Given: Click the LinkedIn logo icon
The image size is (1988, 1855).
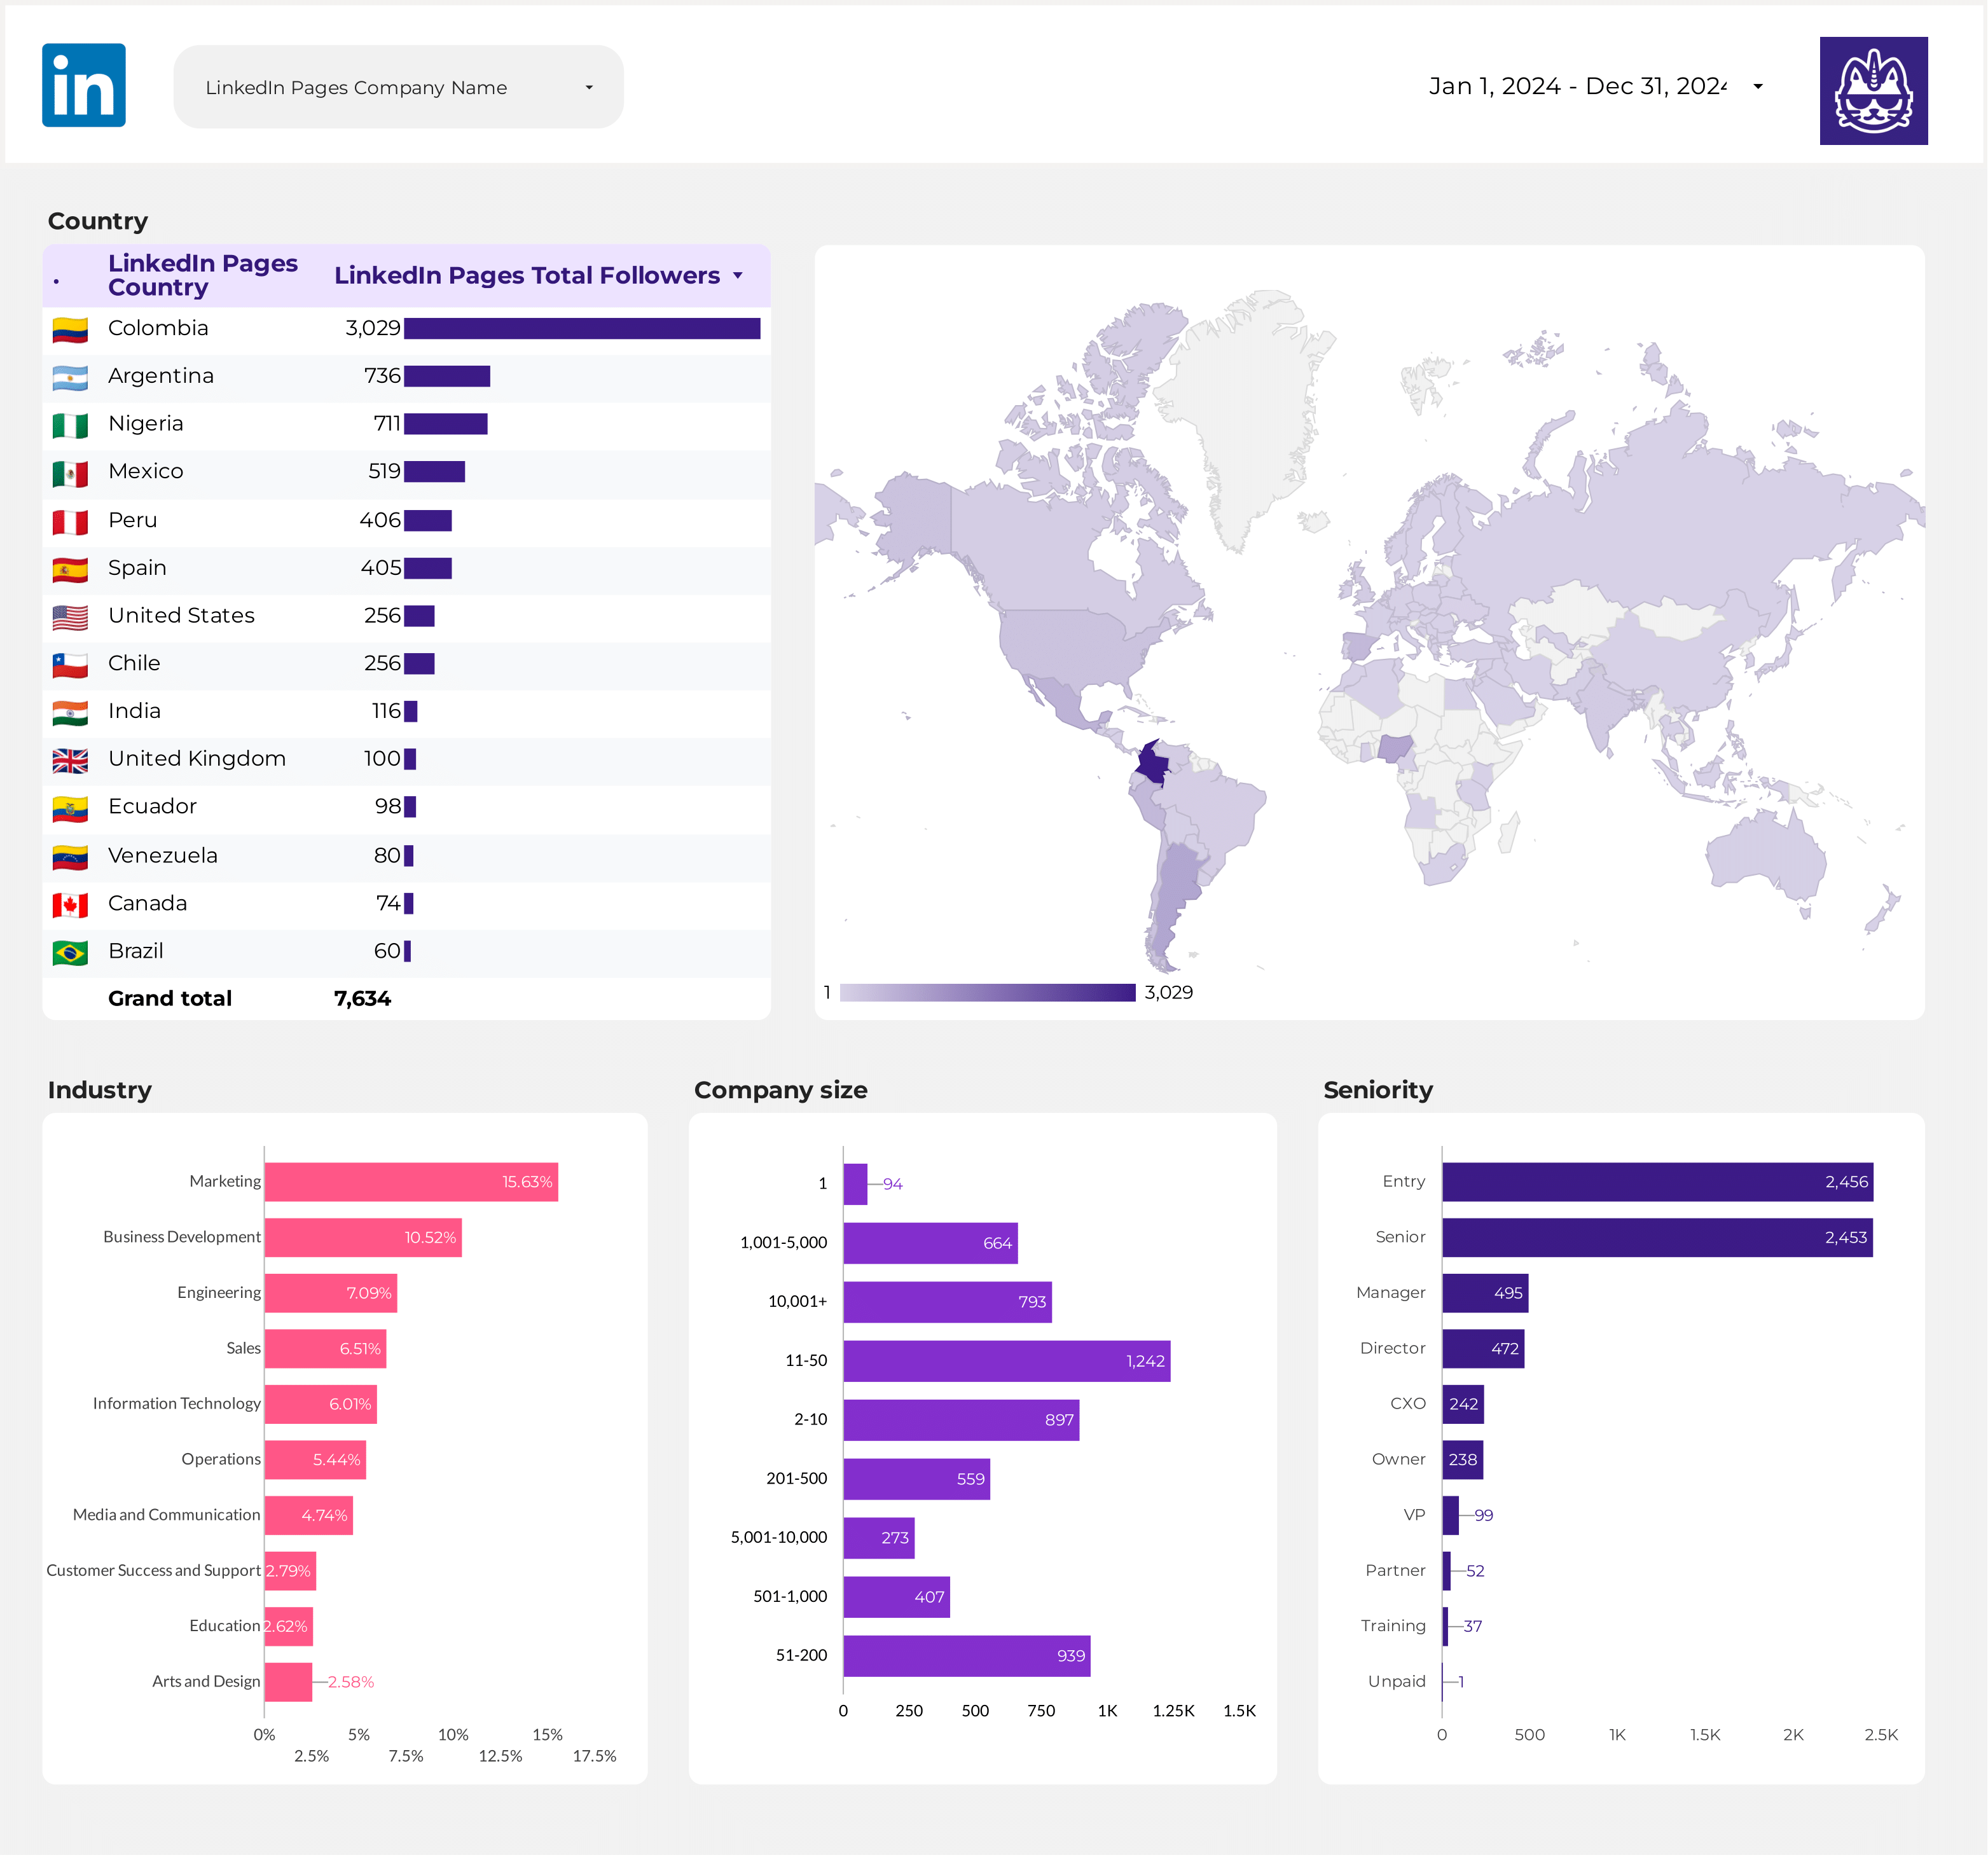Looking at the screenshot, I should [84, 85].
